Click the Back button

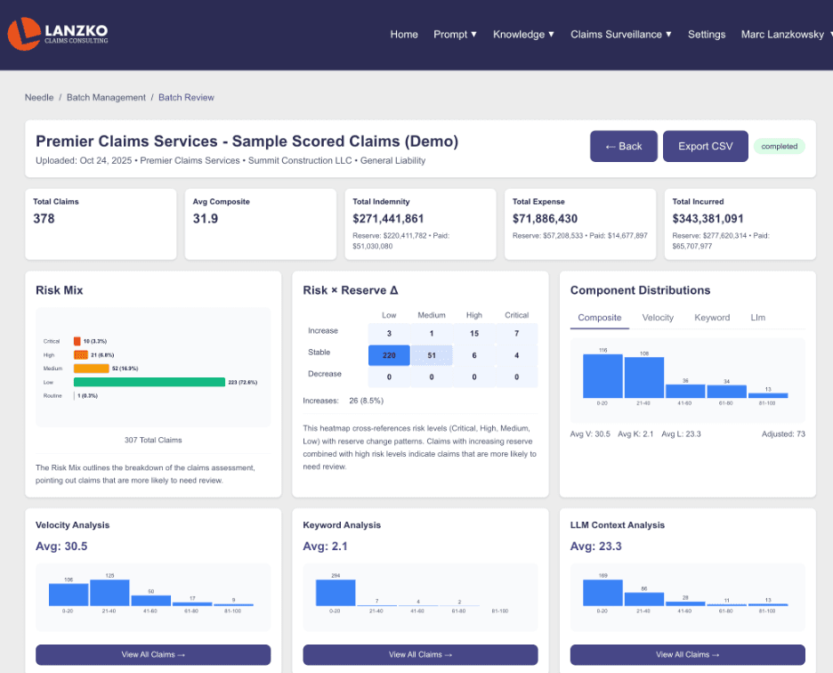coord(623,145)
